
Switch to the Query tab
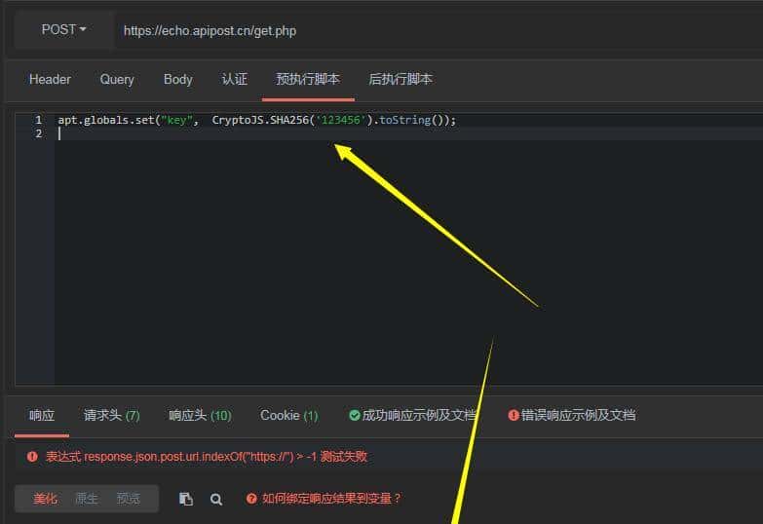click(117, 79)
